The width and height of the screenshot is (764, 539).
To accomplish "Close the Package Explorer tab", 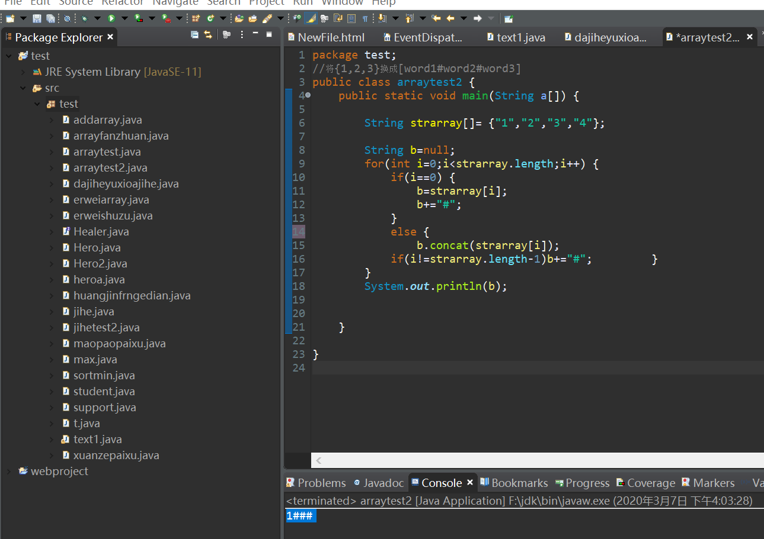I will click(110, 37).
